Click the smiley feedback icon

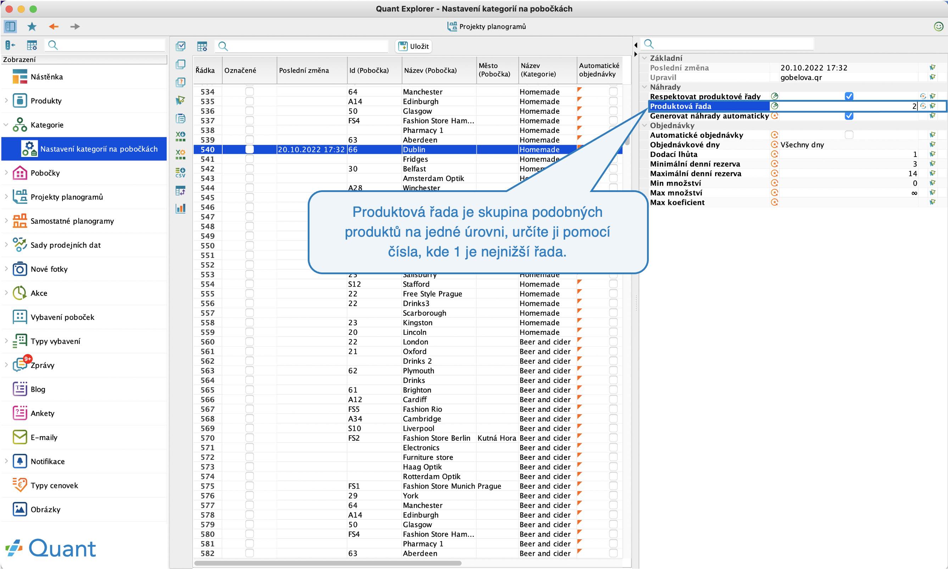(x=938, y=27)
